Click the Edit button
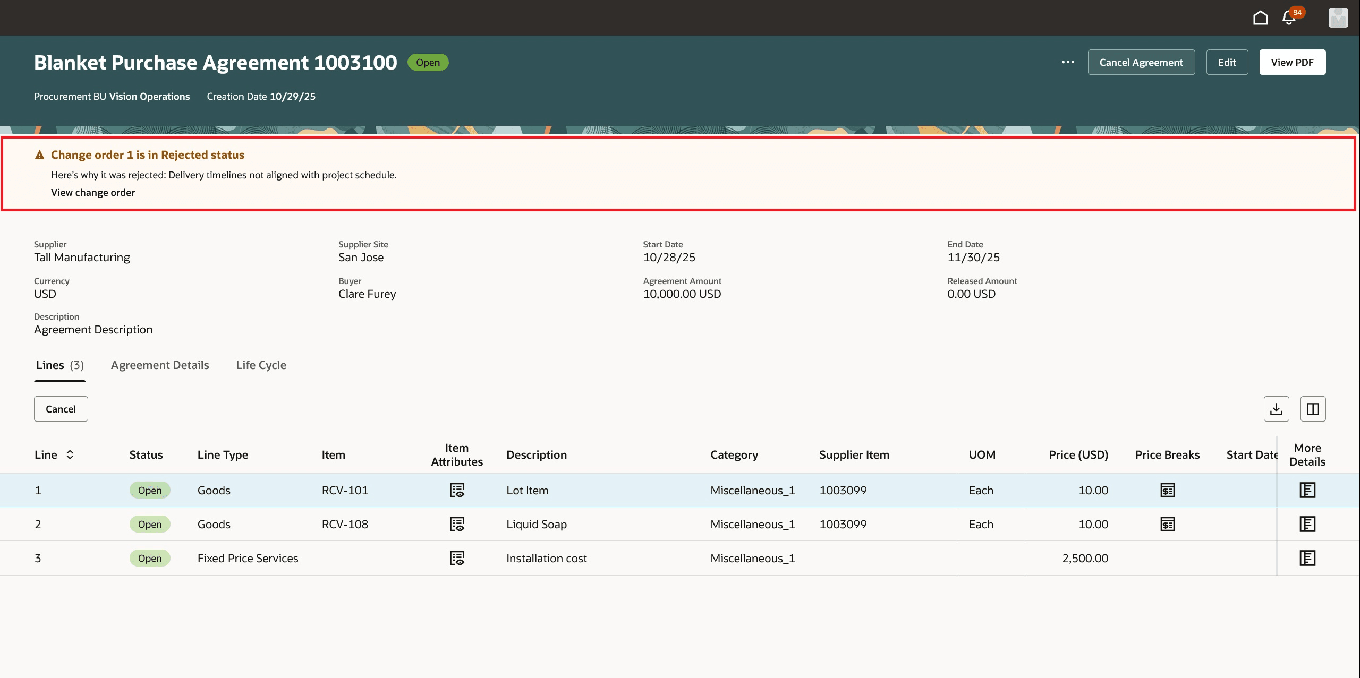Image resolution: width=1360 pixels, height=678 pixels. coord(1227,62)
